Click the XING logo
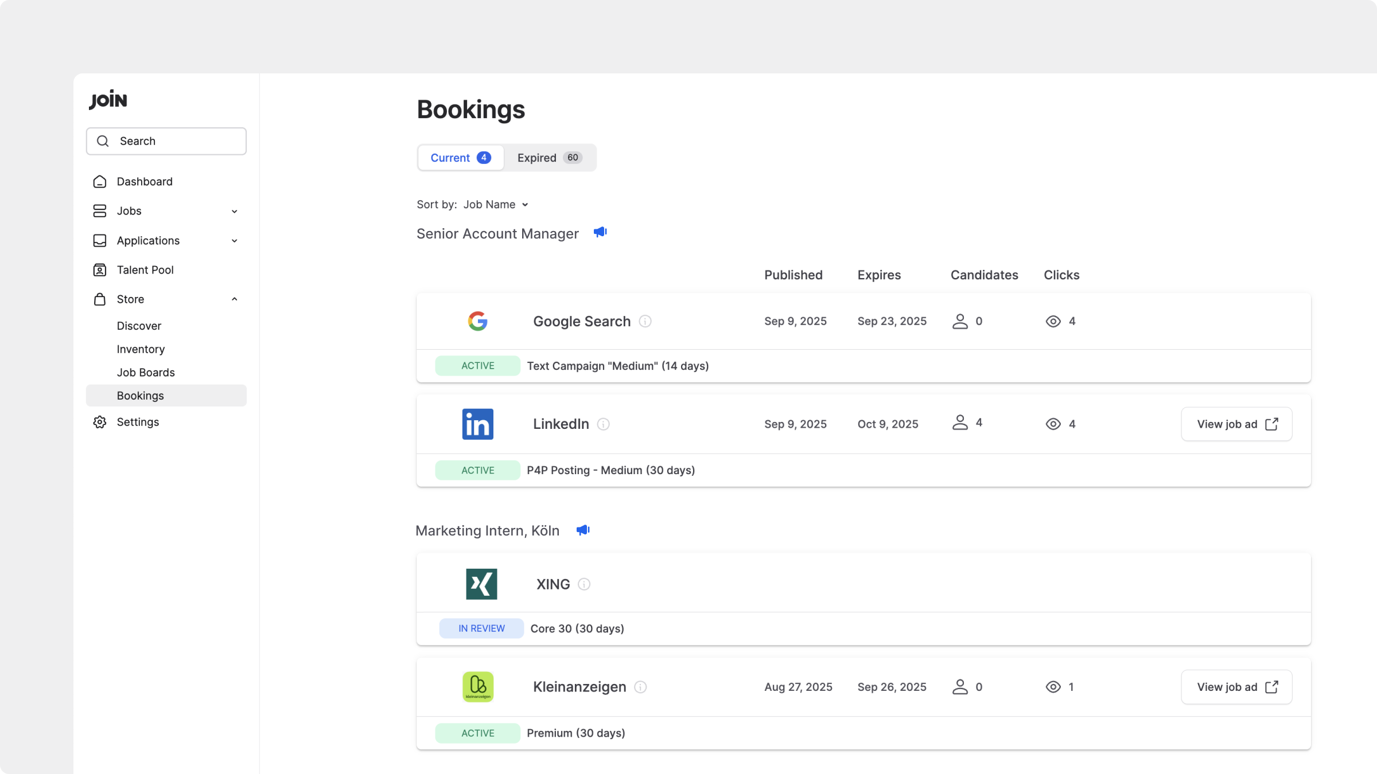 click(x=481, y=584)
